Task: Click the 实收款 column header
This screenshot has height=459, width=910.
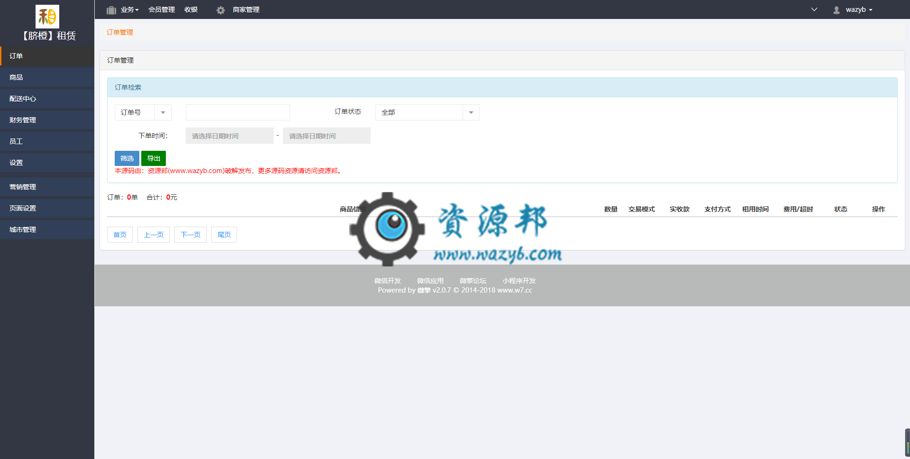Action: tap(680, 209)
